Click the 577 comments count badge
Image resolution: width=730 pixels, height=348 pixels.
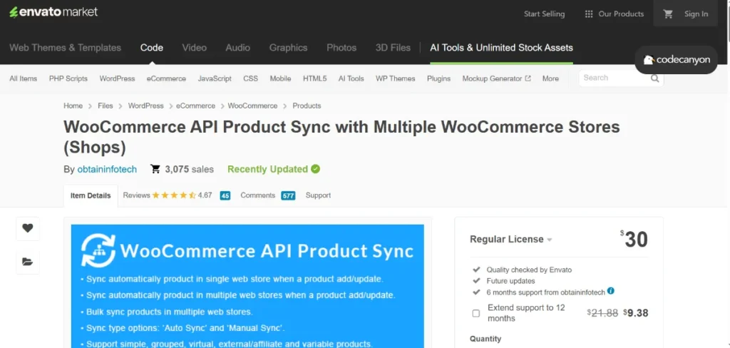(x=288, y=195)
